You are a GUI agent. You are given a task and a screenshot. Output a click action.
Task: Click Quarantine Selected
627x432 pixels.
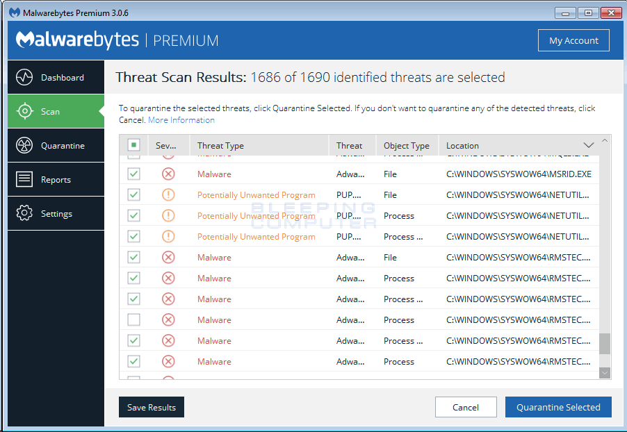(558, 407)
